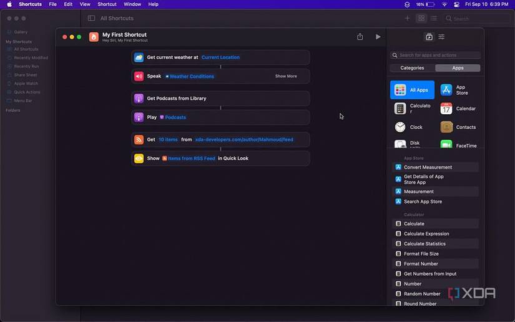Select Quick Actions in sidebar

coord(27,92)
